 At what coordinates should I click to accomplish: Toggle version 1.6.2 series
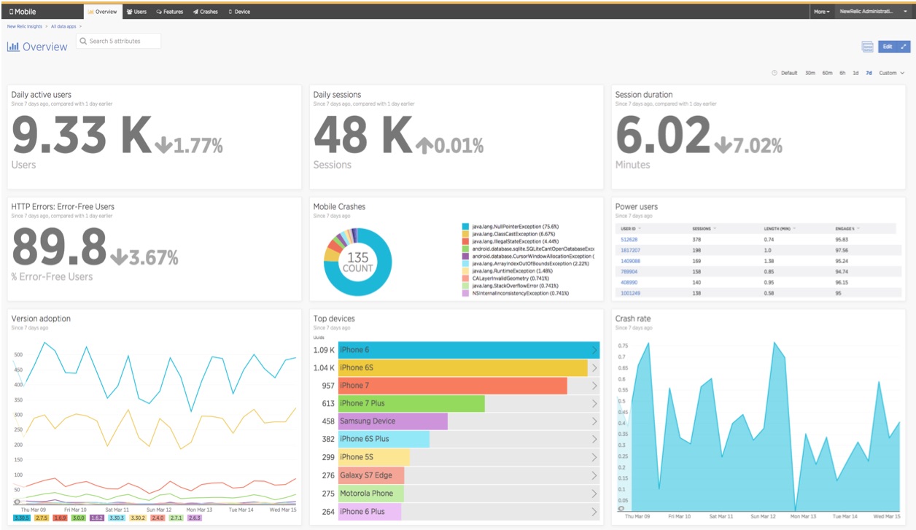pyautogui.click(x=97, y=518)
